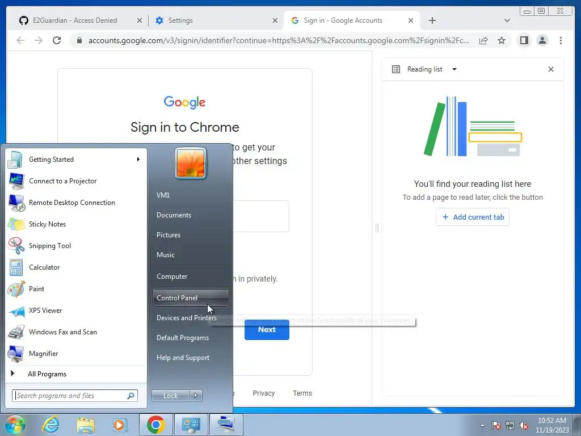
Task: Close the E2Guardian tab
Action: [140, 20]
